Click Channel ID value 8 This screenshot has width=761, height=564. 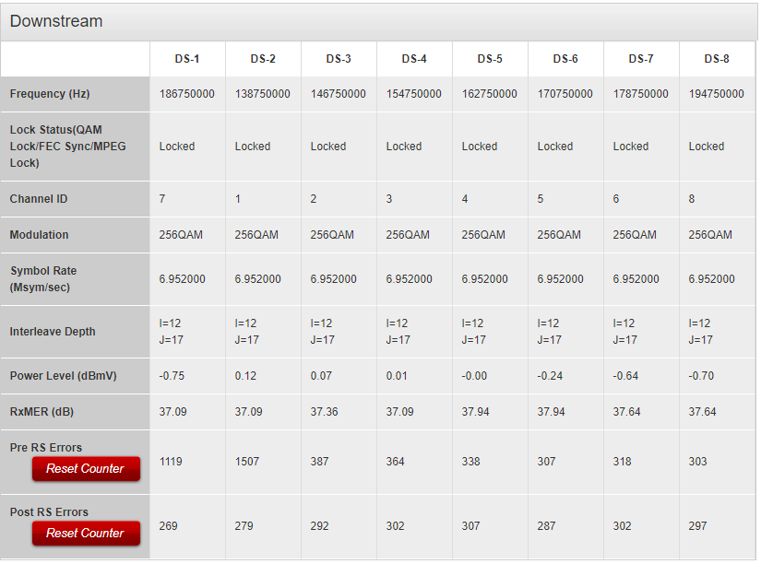pos(692,199)
